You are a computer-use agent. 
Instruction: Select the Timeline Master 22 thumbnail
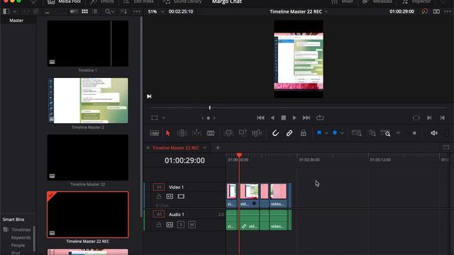pyautogui.click(x=88, y=157)
